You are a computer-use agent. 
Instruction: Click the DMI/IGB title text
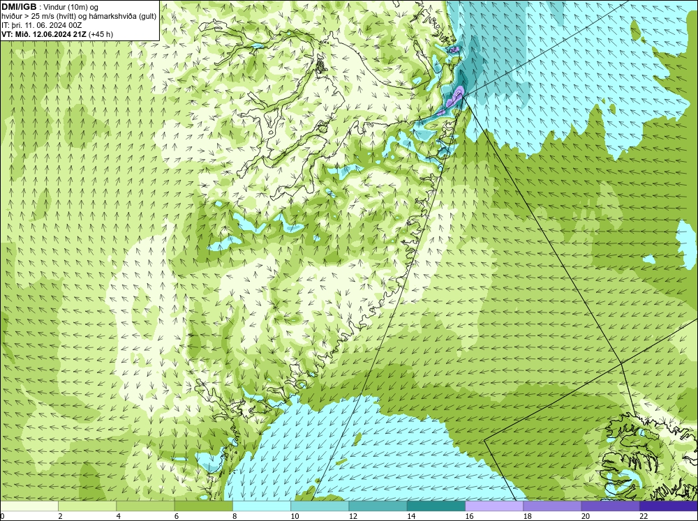click(19, 7)
